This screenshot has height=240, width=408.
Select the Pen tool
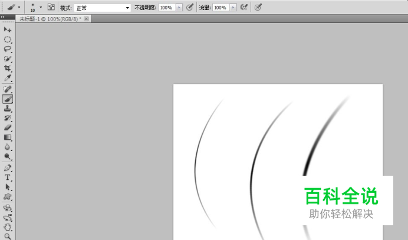point(7,168)
